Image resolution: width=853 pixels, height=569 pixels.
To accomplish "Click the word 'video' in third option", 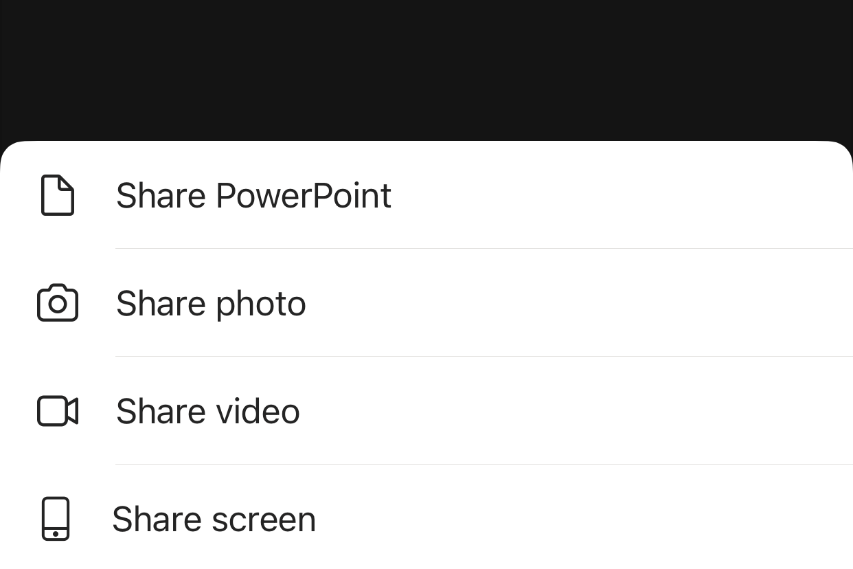I will [x=258, y=411].
